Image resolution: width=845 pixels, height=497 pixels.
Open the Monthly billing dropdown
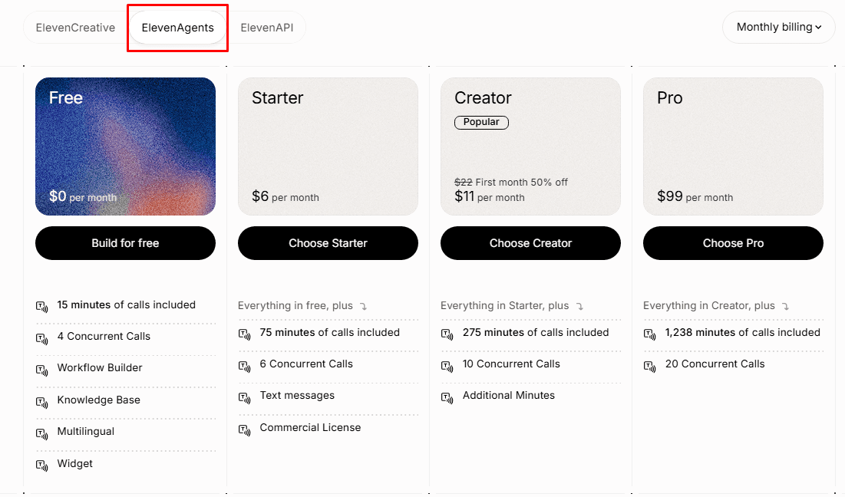point(778,27)
